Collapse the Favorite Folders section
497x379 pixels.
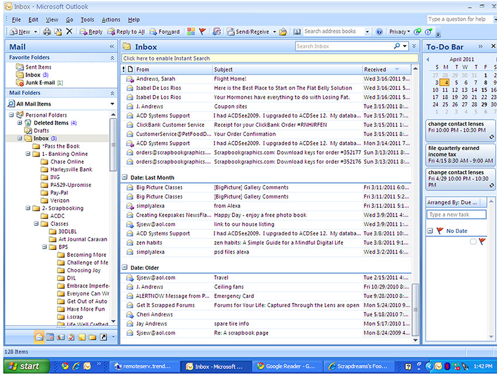112,58
